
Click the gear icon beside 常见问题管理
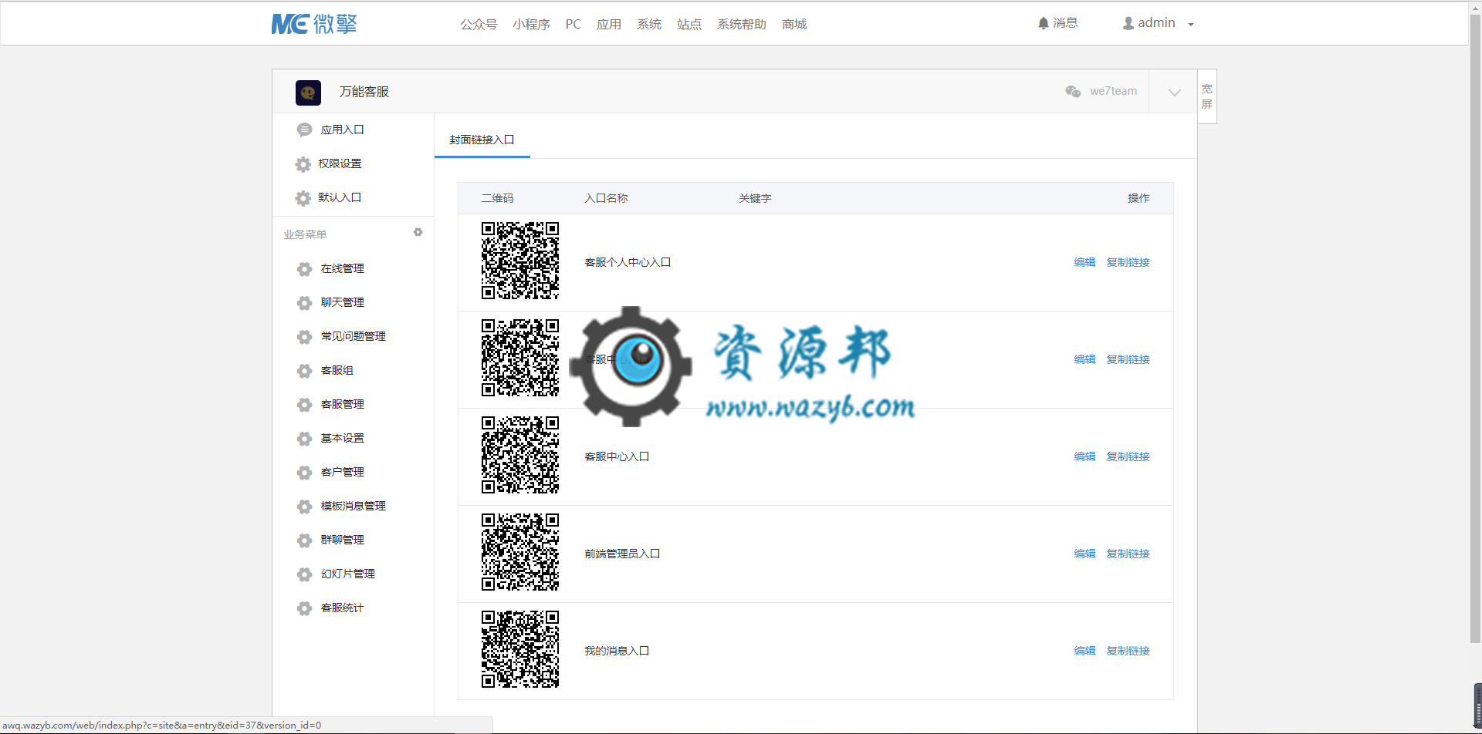(x=304, y=337)
